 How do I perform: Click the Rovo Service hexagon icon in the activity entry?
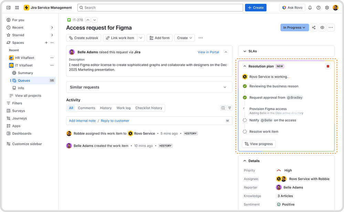pos(130,133)
